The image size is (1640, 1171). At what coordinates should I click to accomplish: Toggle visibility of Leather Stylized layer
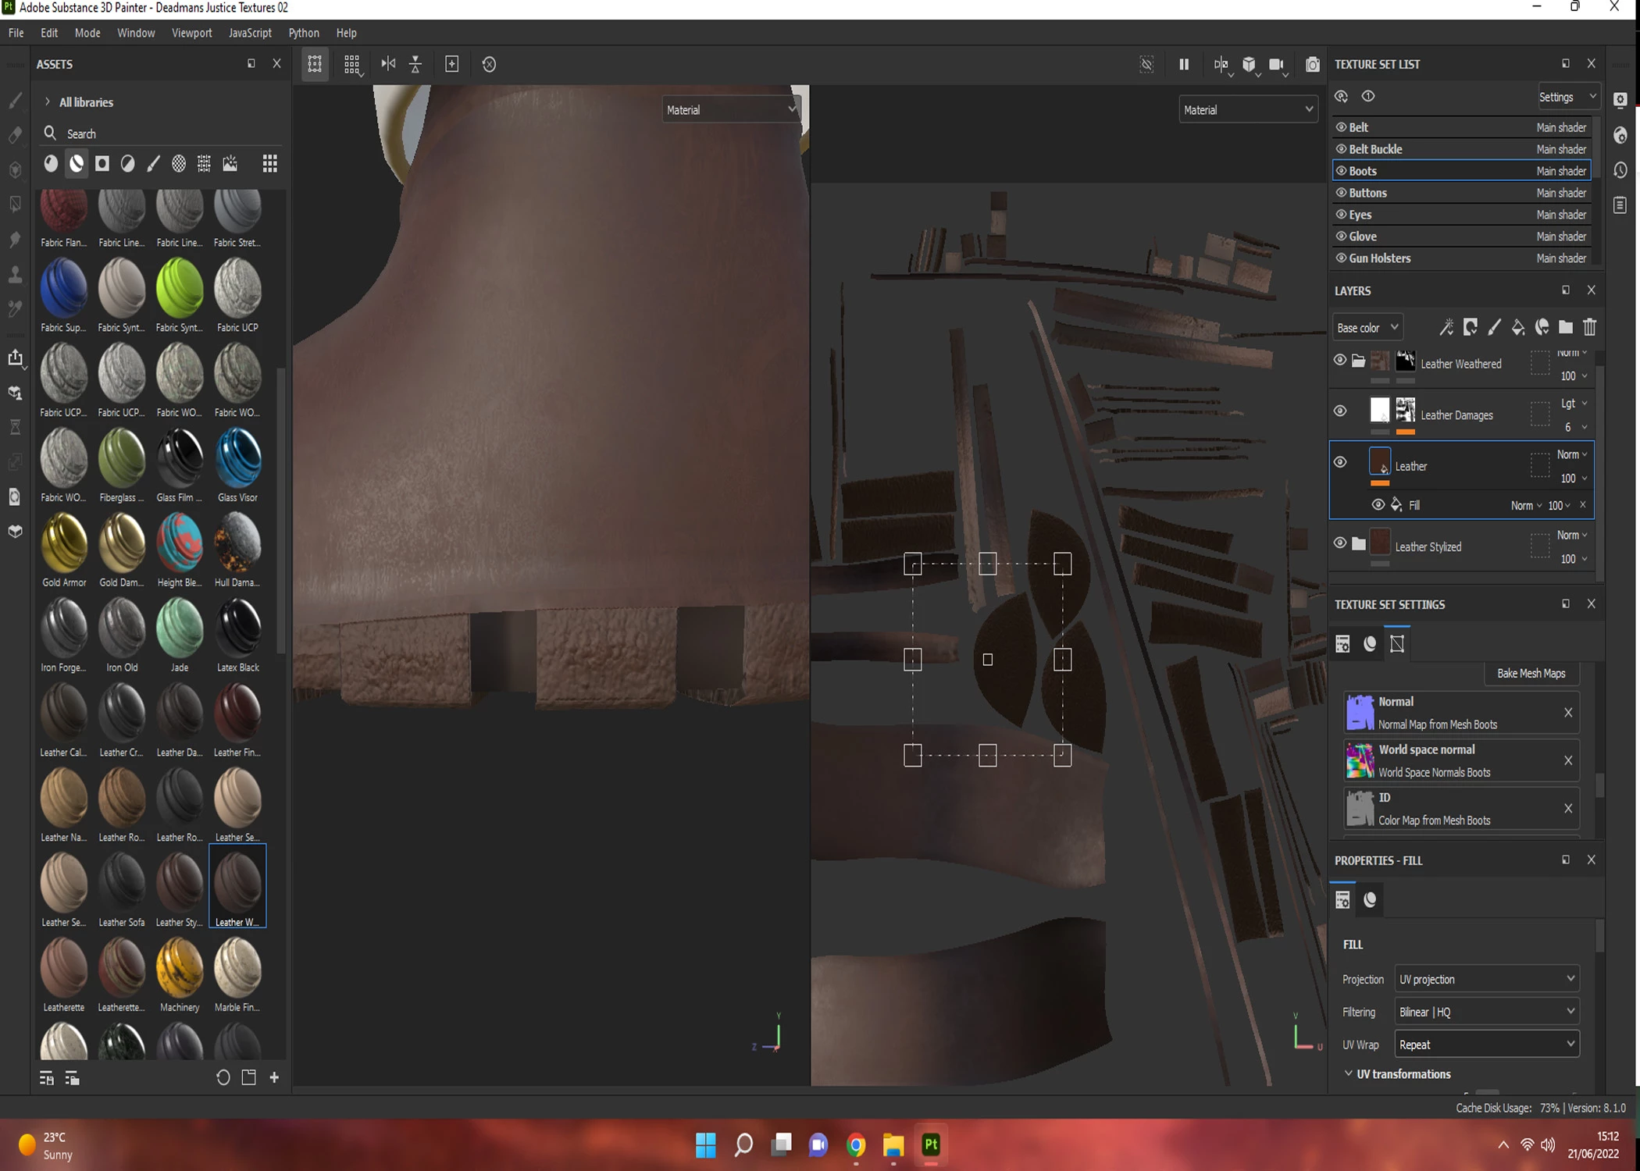point(1340,543)
